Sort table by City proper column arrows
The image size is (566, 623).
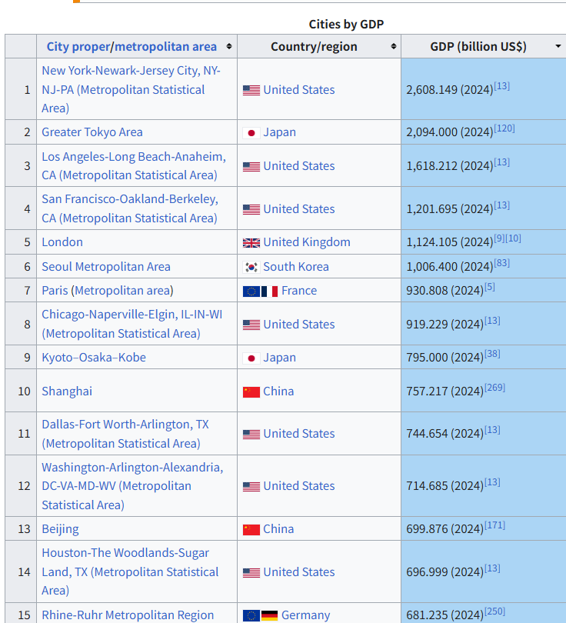[x=229, y=47]
